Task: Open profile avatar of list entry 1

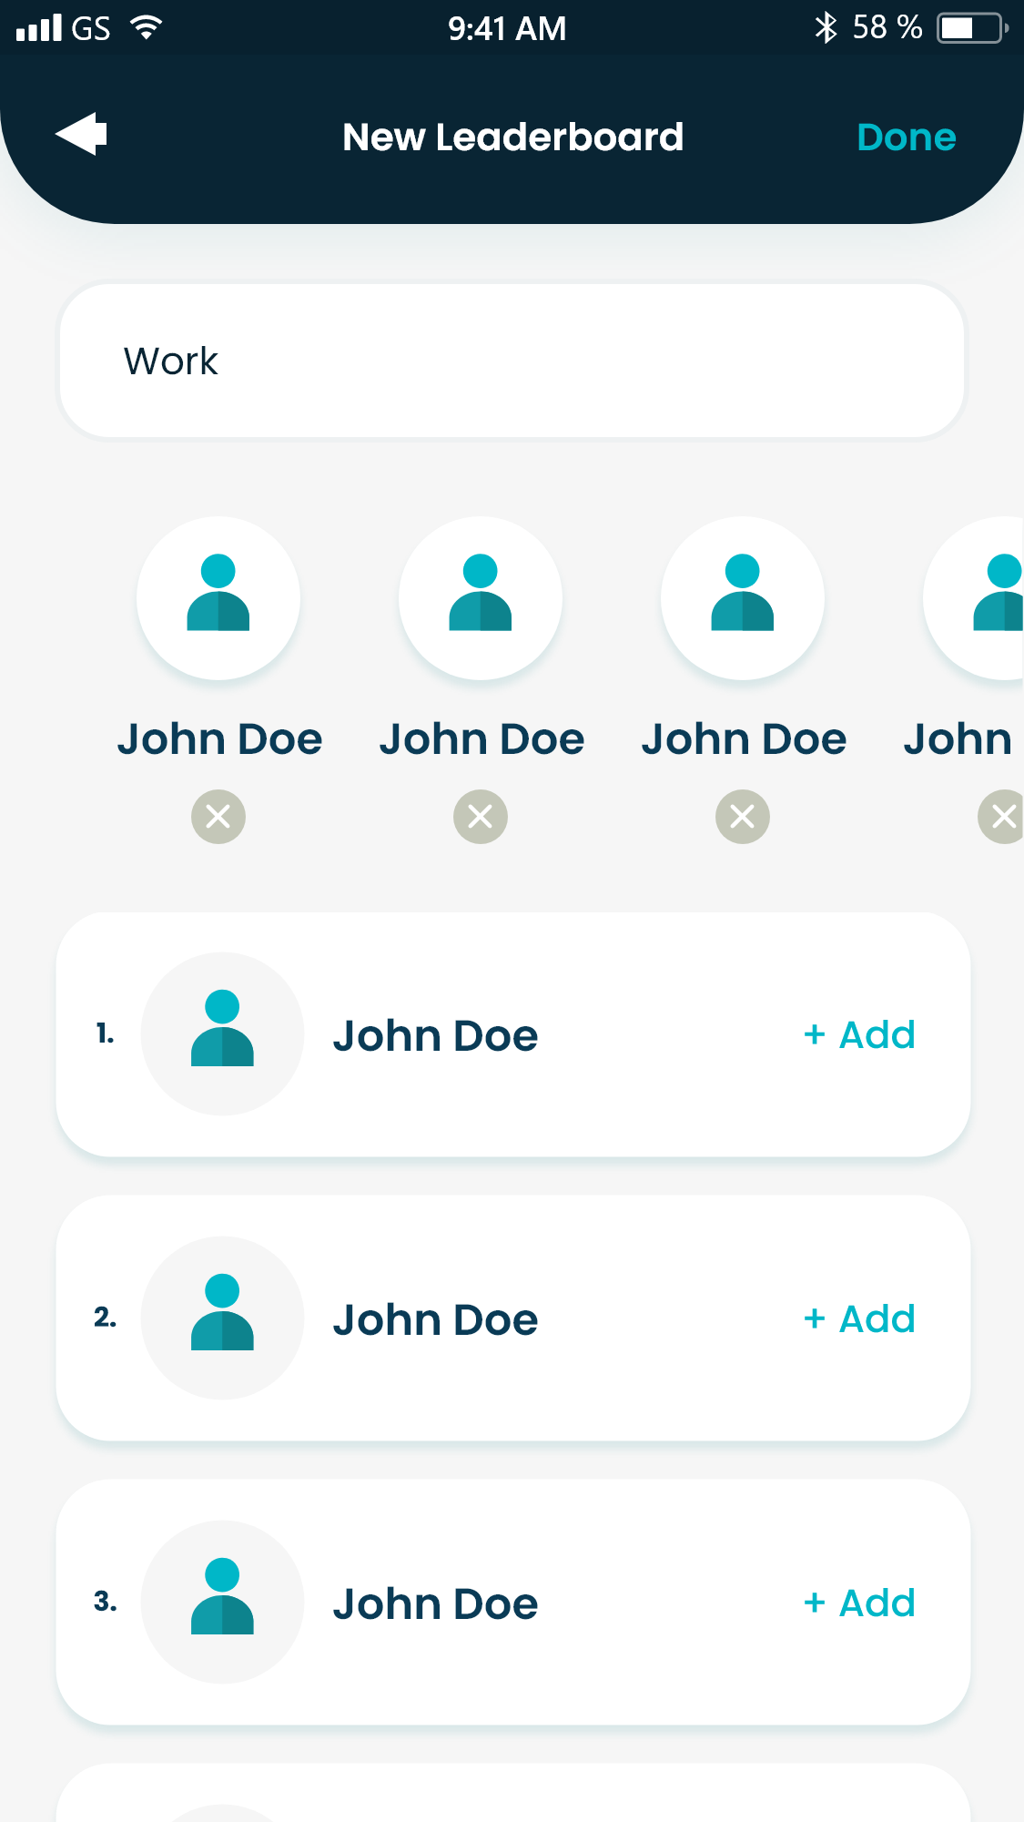Action: coord(222,1034)
